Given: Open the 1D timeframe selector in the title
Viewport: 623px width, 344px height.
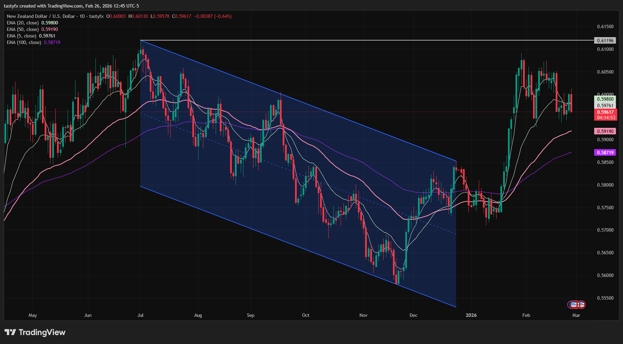Looking at the screenshot, I should click(82, 16).
